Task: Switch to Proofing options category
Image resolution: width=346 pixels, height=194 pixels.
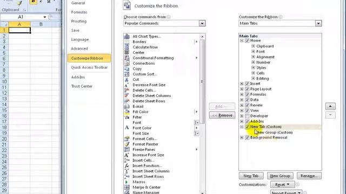Action: click(x=79, y=21)
